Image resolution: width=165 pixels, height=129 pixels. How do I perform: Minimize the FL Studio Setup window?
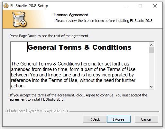coord(126,6)
